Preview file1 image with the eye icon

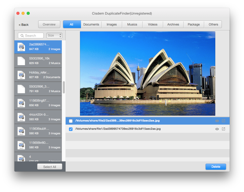click(x=217, y=129)
